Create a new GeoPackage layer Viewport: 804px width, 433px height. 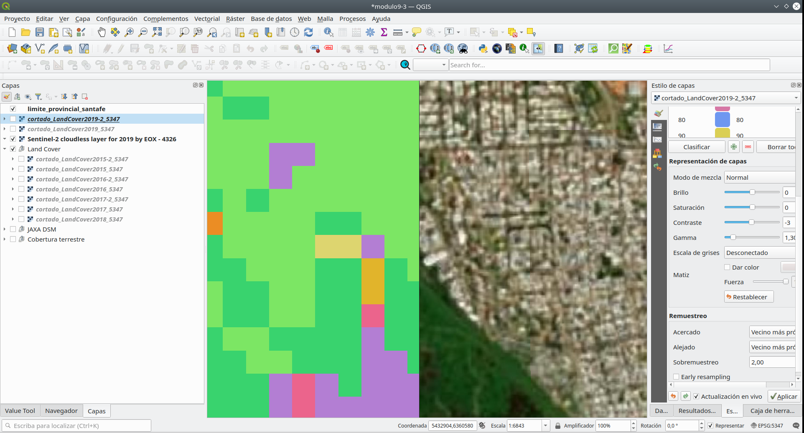[26, 48]
